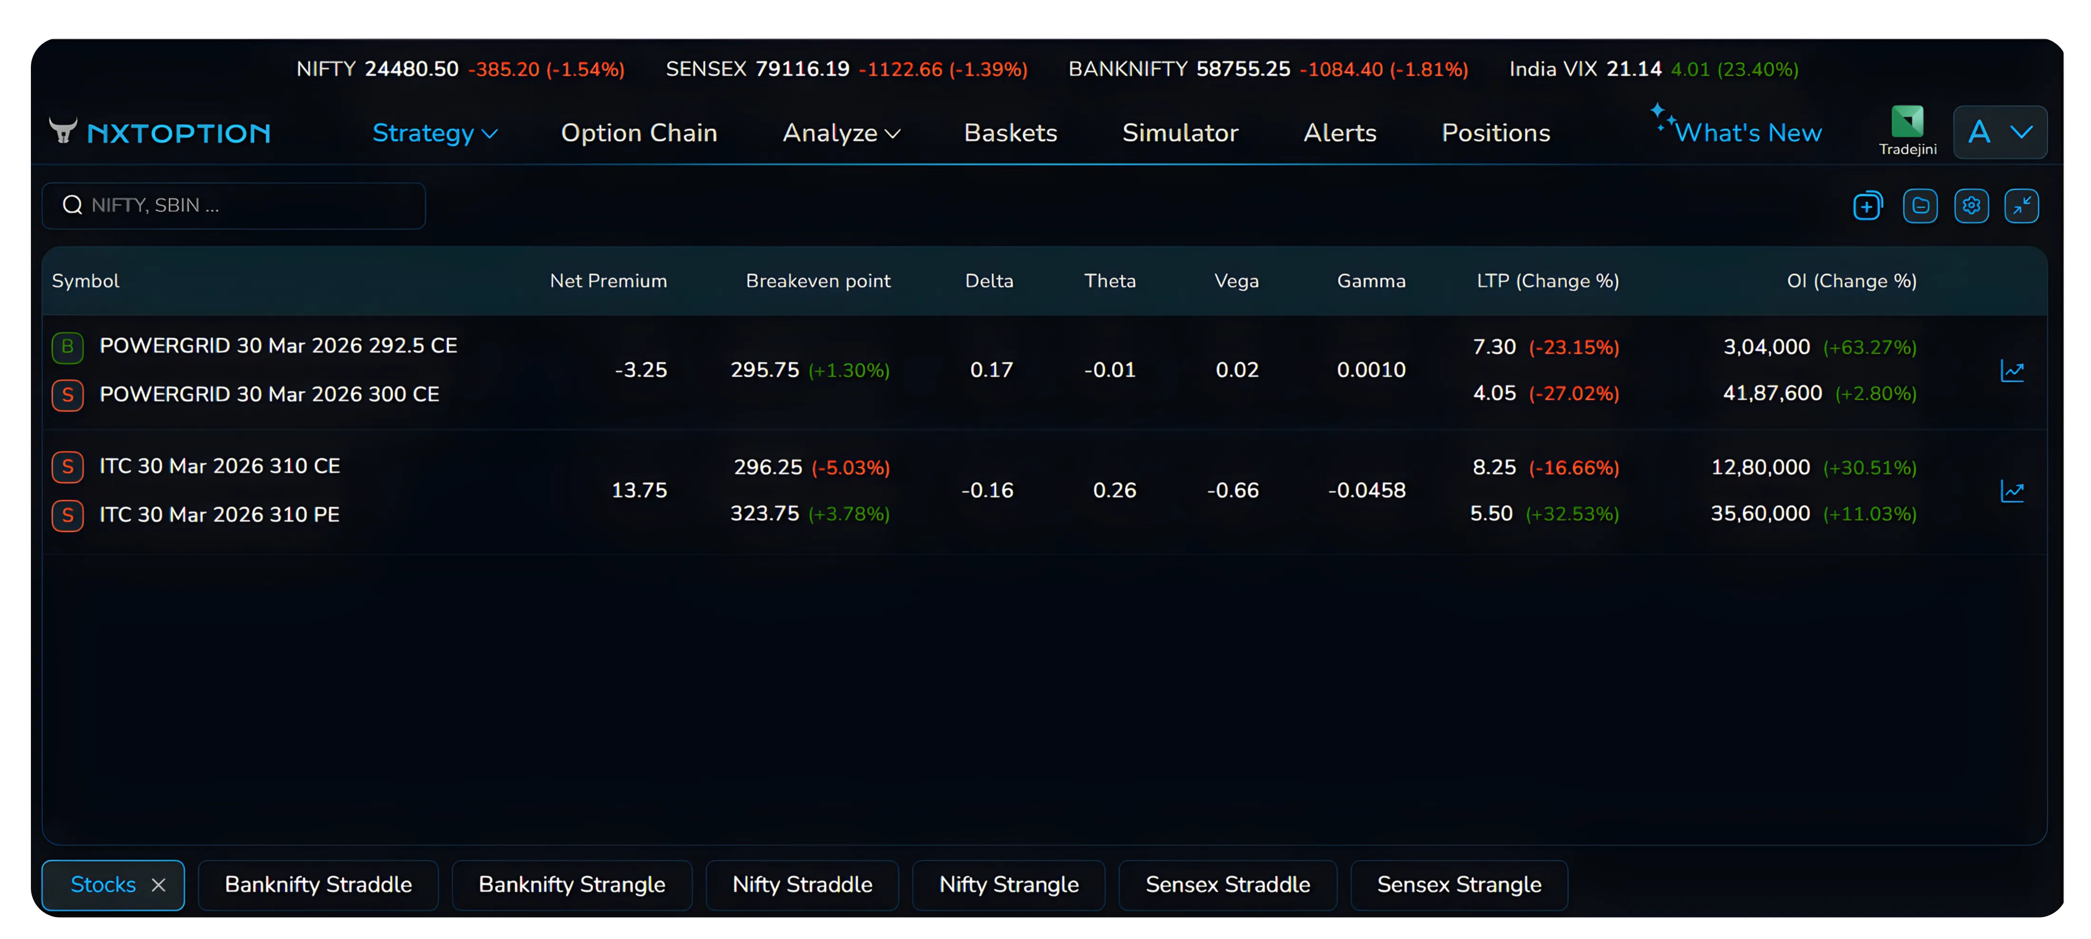Click the collapse view arrows icon
This screenshot has height=939, width=2091.
(2022, 205)
